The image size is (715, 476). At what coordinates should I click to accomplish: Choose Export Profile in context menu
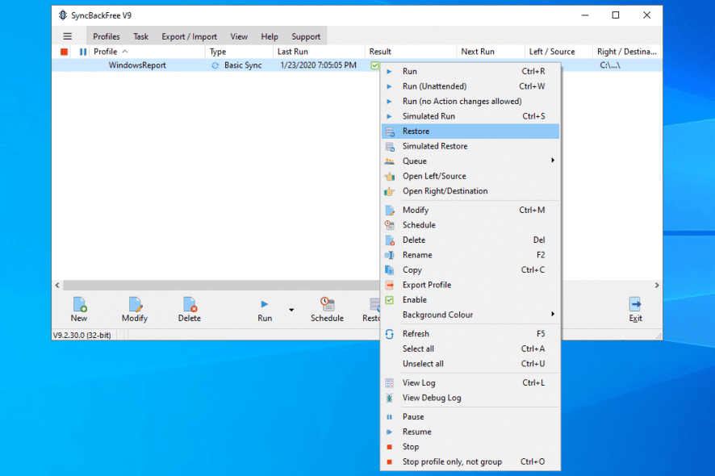point(470,285)
